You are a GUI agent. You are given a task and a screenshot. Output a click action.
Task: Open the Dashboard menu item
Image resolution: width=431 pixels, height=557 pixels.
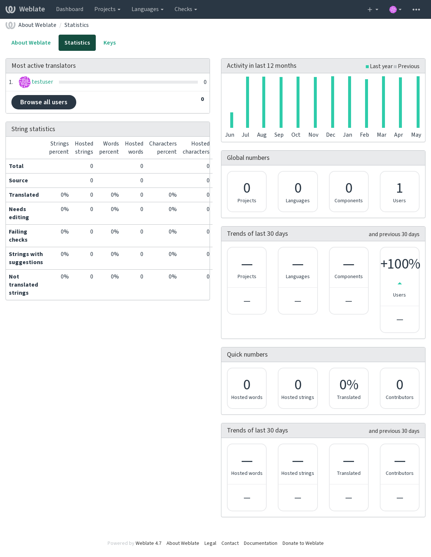tap(70, 9)
